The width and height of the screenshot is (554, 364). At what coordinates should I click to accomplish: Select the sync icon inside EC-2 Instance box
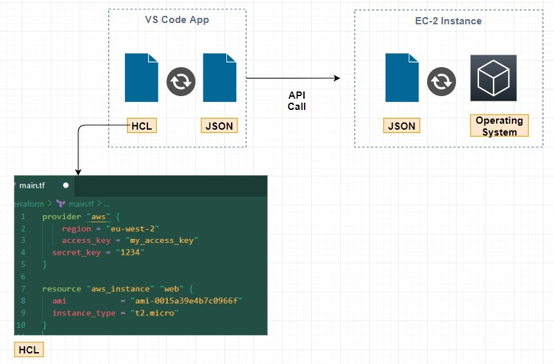(441, 82)
